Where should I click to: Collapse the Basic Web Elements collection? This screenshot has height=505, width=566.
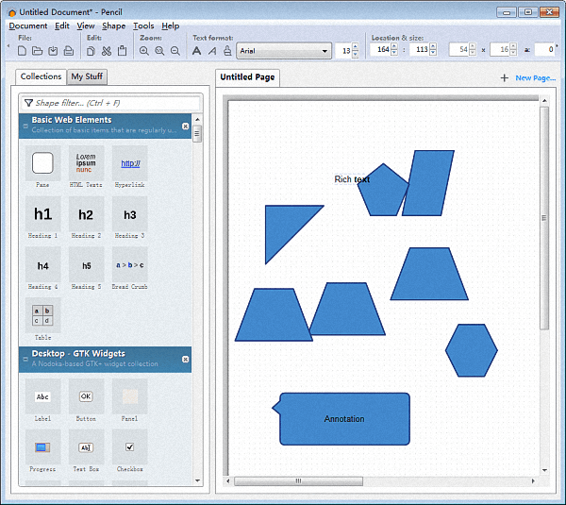(25, 126)
